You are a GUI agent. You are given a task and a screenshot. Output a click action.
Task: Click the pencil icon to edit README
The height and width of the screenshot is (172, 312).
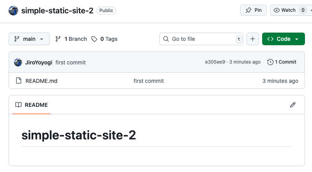[x=292, y=105]
